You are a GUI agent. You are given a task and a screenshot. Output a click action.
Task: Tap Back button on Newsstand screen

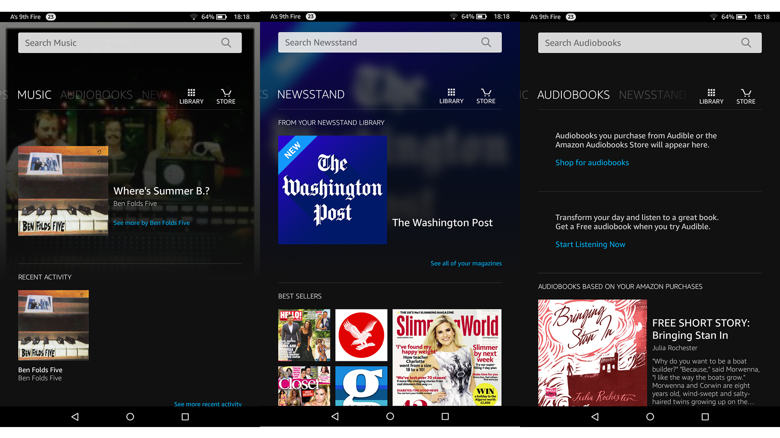335,416
